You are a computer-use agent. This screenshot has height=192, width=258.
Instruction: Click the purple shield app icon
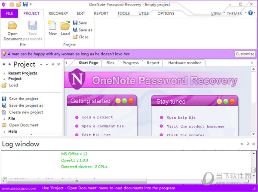pyautogui.click(x=3, y=4)
